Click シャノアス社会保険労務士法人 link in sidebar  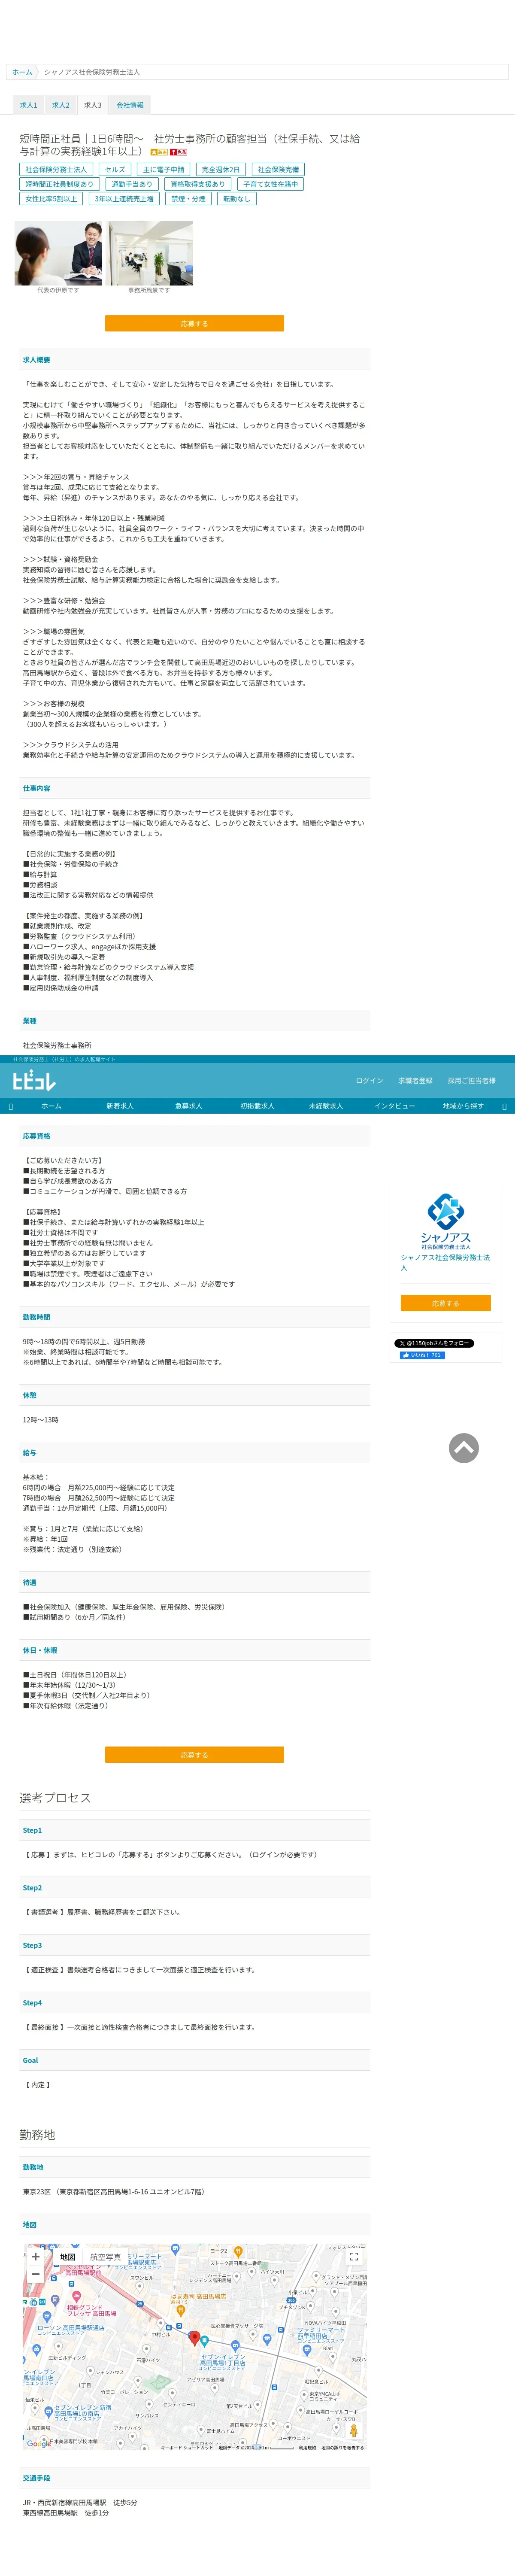click(x=445, y=1262)
